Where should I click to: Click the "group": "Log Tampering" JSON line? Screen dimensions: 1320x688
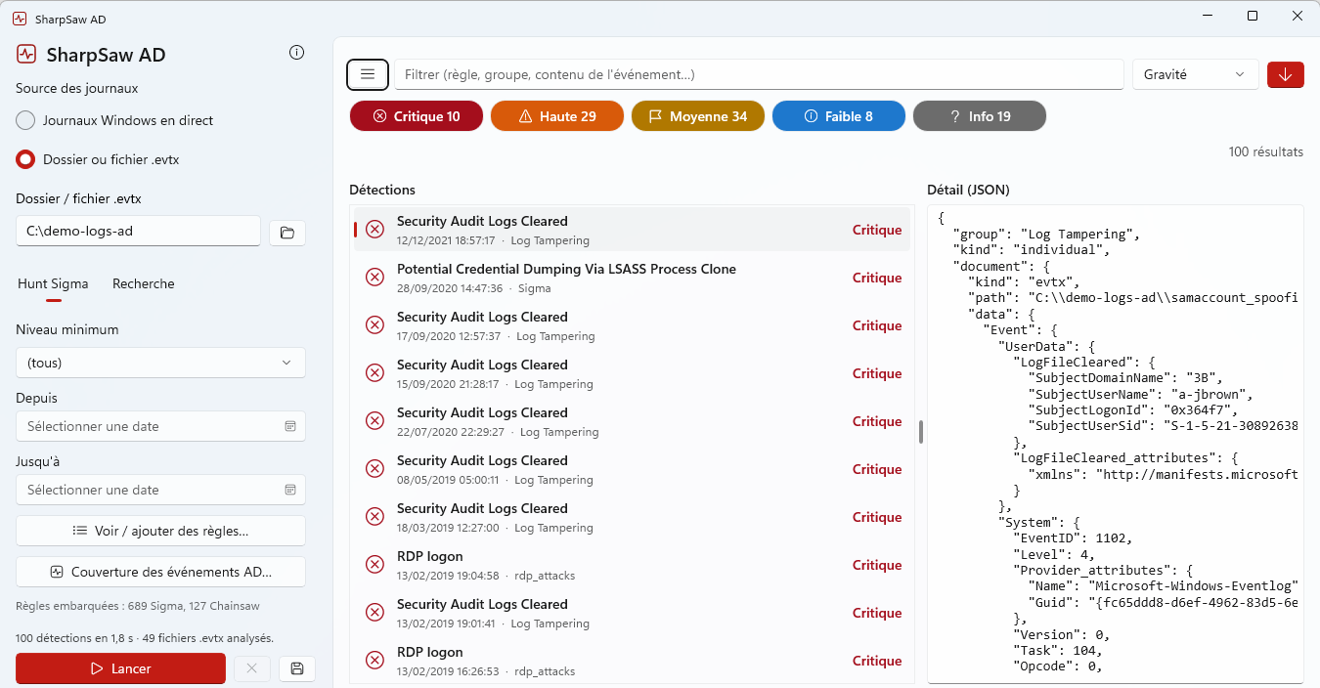click(1047, 235)
